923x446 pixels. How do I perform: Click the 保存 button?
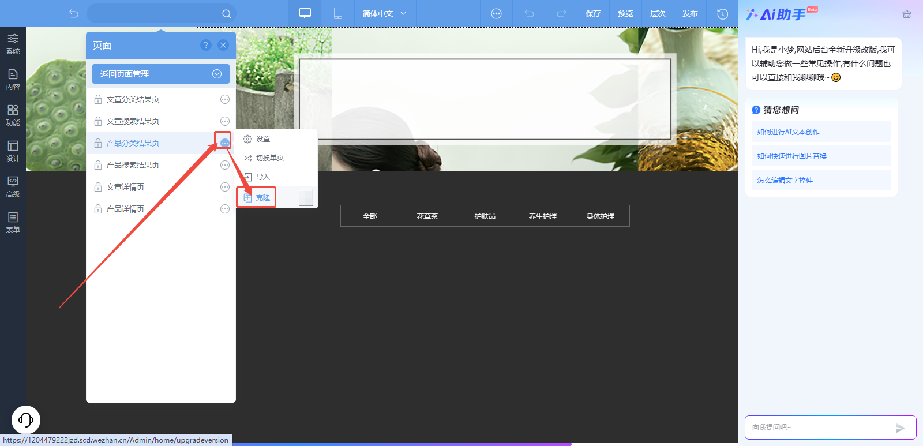point(593,13)
